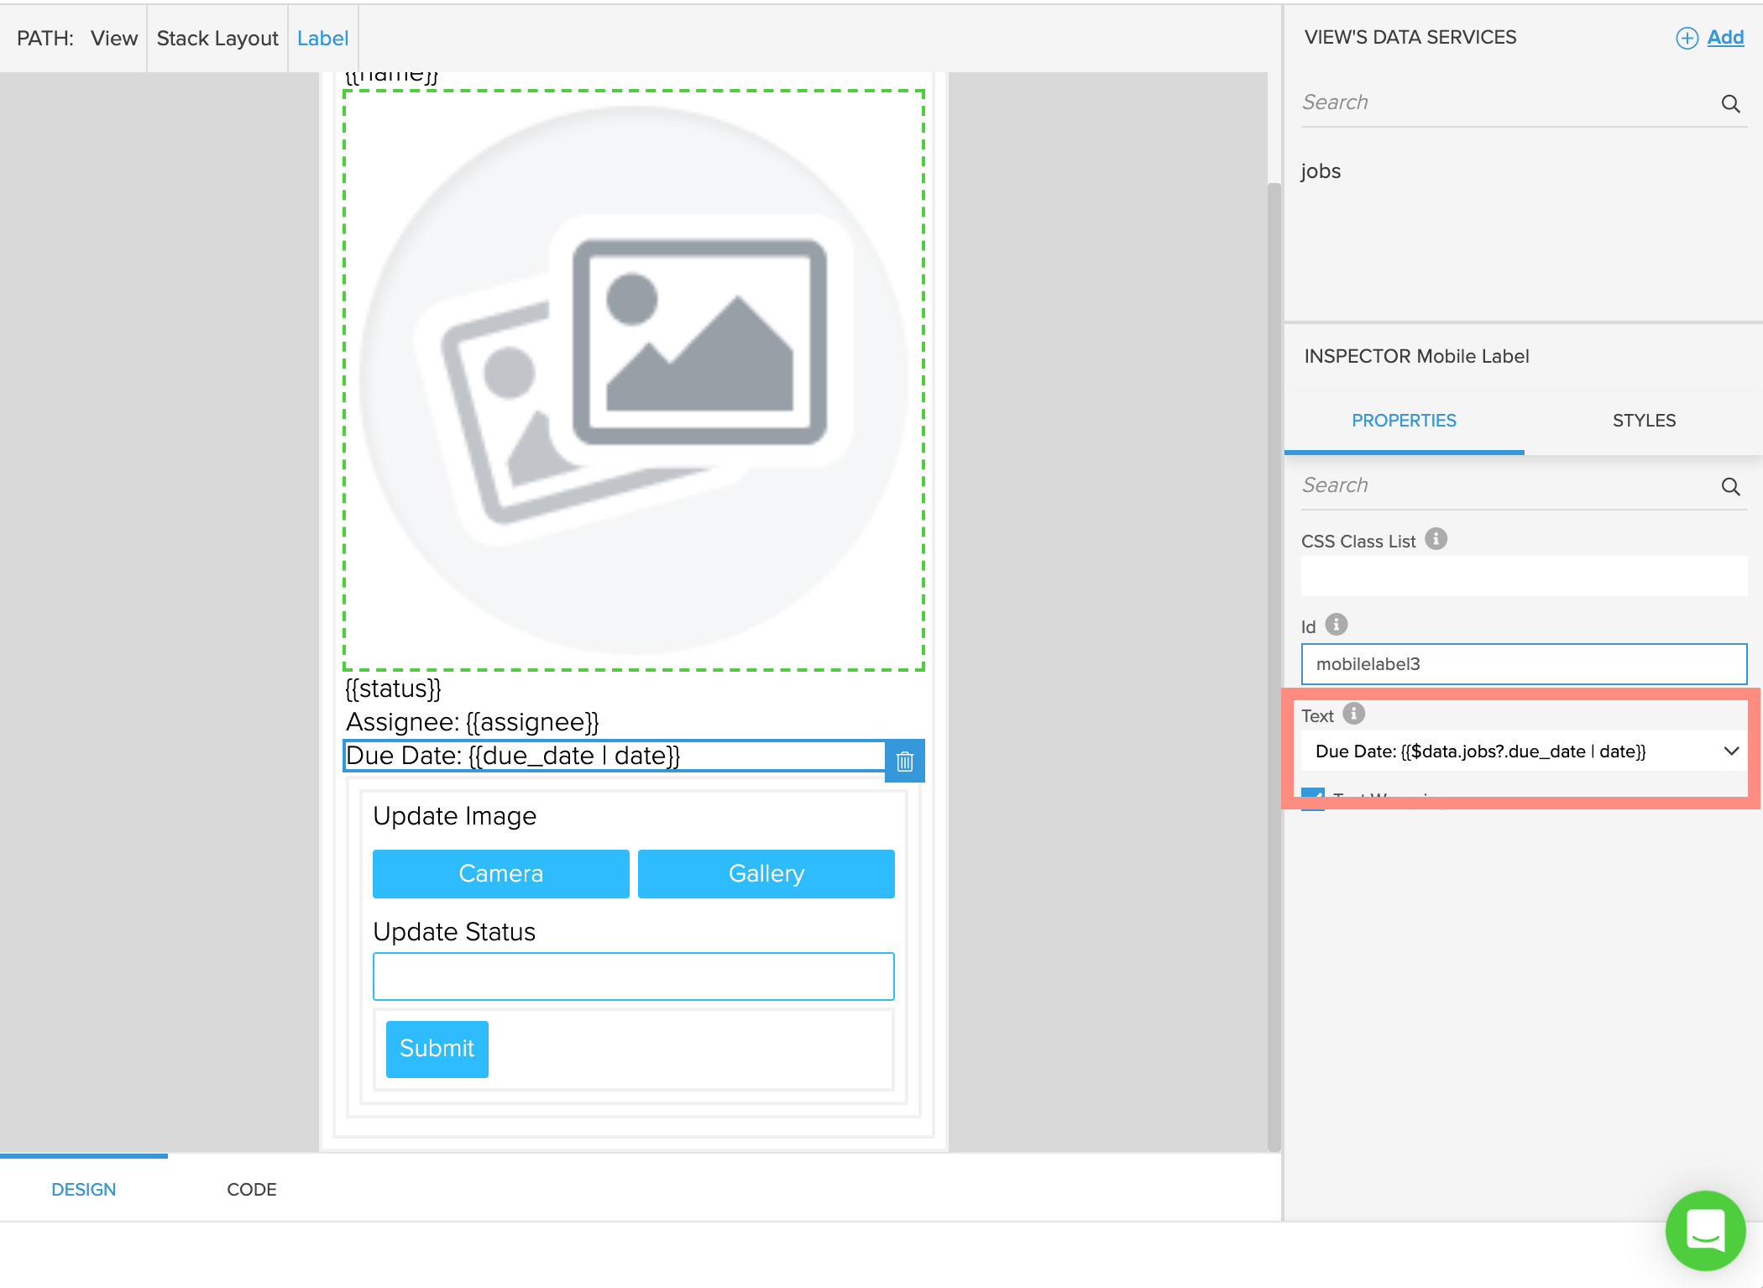Click the plus circle Add icon
Image resolution: width=1763 pixels, height=1288 pixels.
pyautogui.click(x=1687, y=38)
